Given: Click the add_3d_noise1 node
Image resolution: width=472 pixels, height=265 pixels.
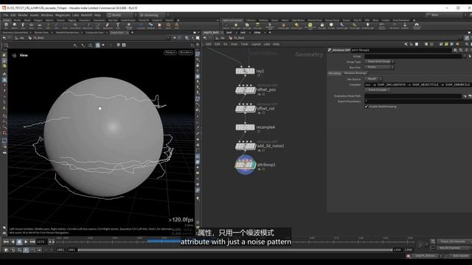Looking at the screenshot, I should tap(245, 146).
